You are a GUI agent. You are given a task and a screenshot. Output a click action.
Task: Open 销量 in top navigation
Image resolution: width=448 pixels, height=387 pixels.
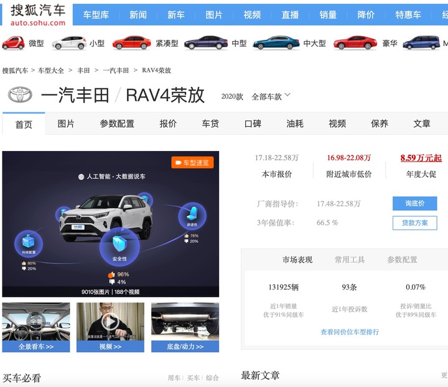tap(328, 15)
